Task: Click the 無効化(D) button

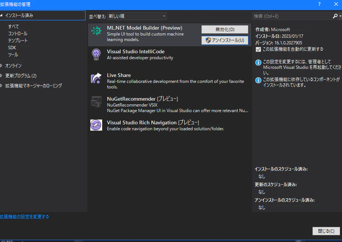Action: tap(225, 30)
